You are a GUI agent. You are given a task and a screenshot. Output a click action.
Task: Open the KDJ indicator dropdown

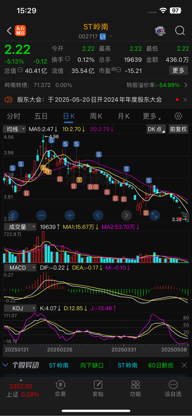[x=20, y=308]
